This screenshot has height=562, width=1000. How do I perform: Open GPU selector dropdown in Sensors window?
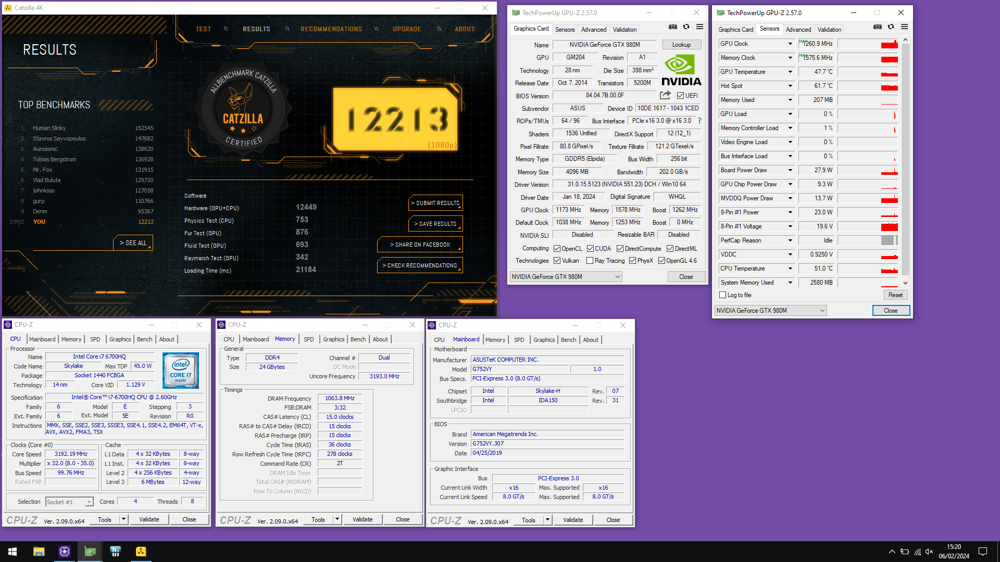pos(770,311)
